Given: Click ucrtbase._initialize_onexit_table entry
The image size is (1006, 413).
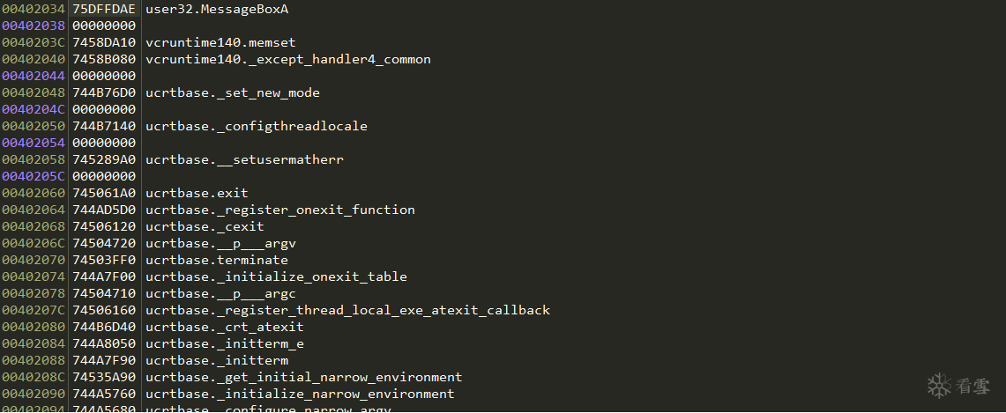Looking at the screenshot, I should coord(276,277).
